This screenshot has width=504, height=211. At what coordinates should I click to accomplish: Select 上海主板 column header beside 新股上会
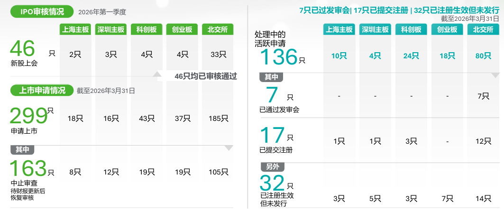[75, 29]
